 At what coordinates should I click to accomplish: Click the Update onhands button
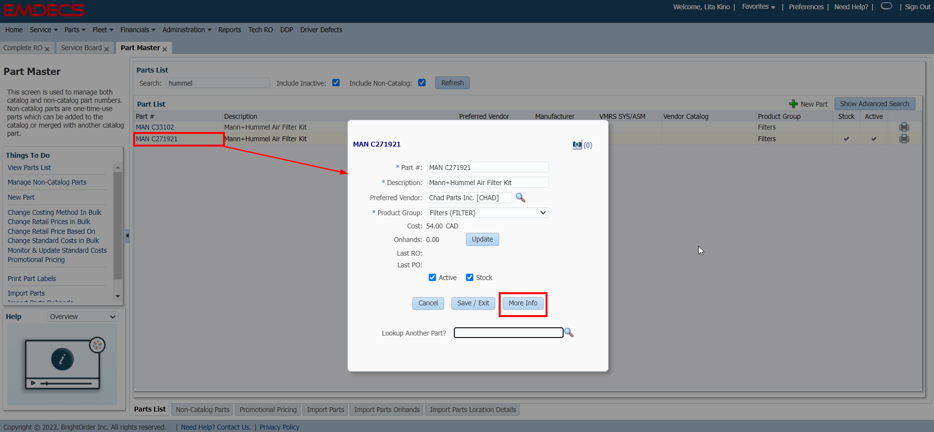point(482,239)
